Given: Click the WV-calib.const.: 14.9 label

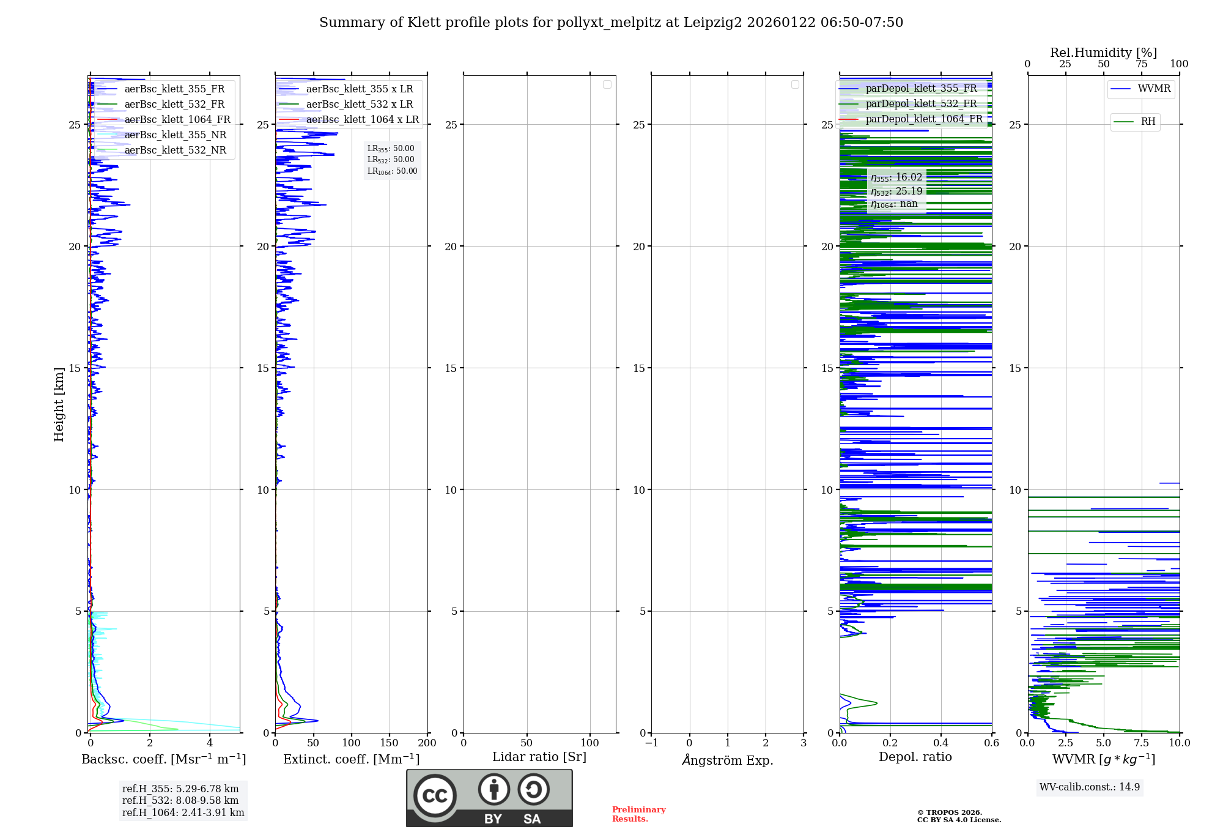Looking at the screenshot, I should [x=1089, y=787].
